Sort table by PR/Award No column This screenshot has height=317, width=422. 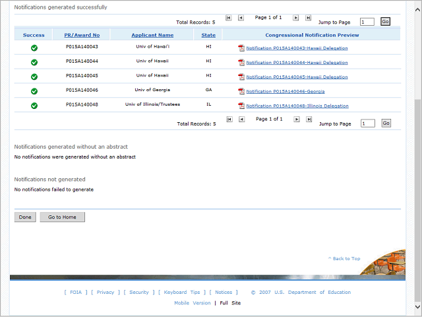(82, 34)
